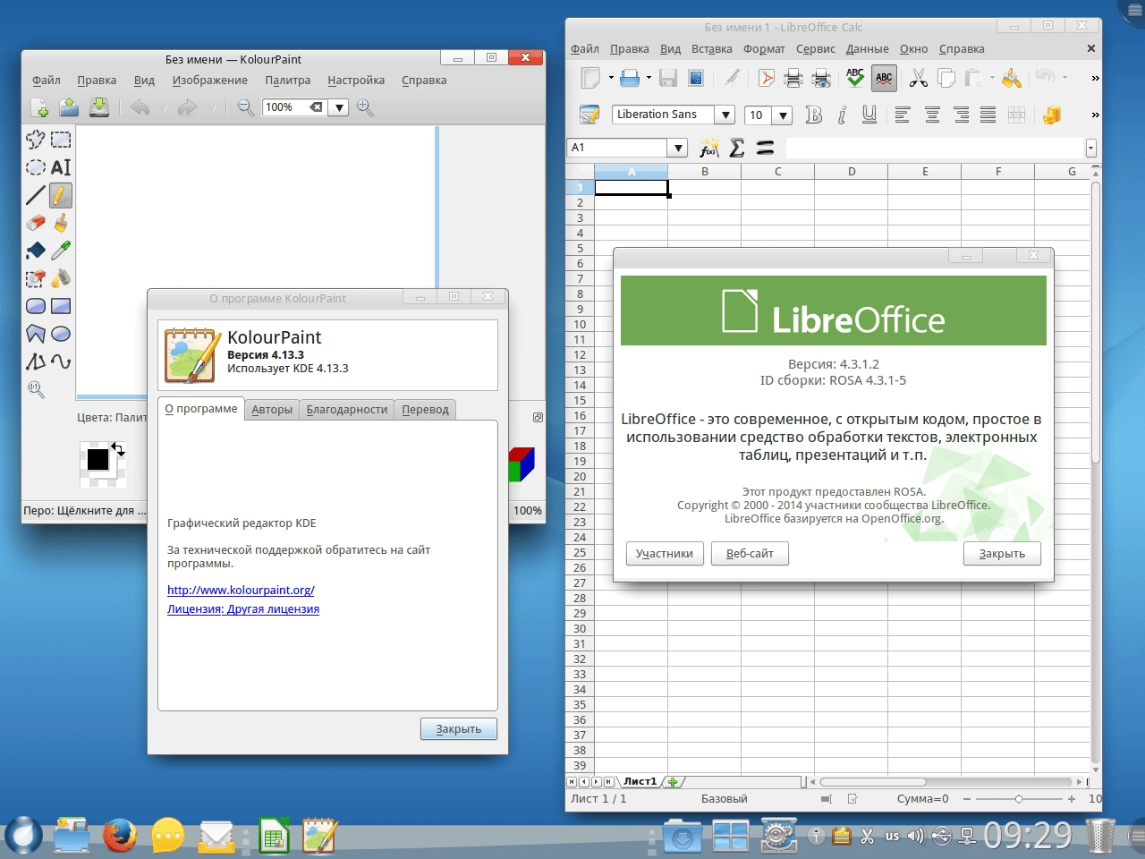1145x859 pixels.
Task: Align cell text left in Calc
Action: [903, 115]
